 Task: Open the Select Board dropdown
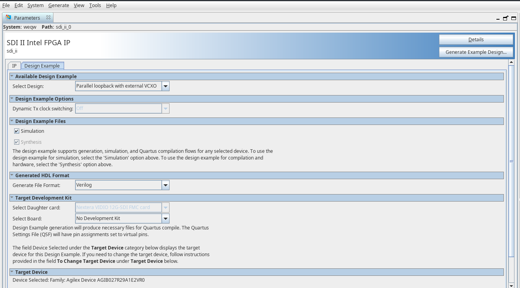[166, 218]
